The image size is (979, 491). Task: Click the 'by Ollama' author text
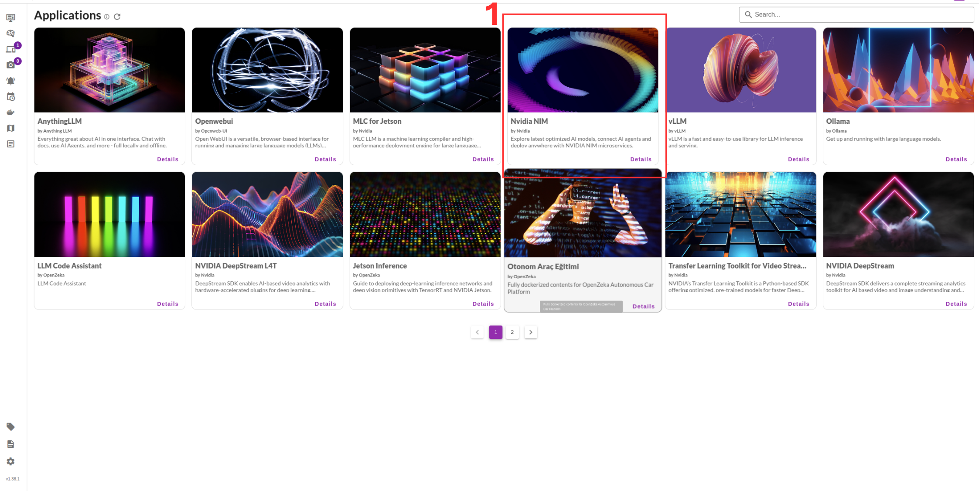click(836, 131)
